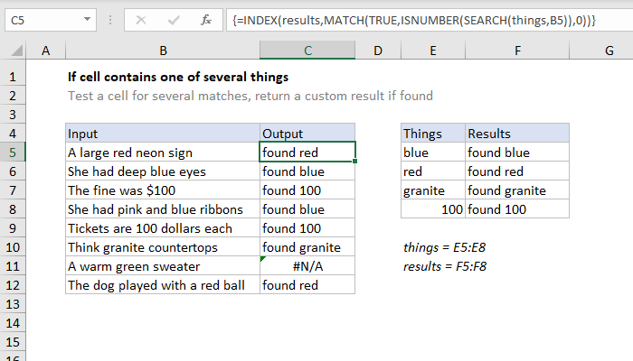Screen dimensions: 633x361
Task: Select the #N/A cell in Output column
Action: 307,266
